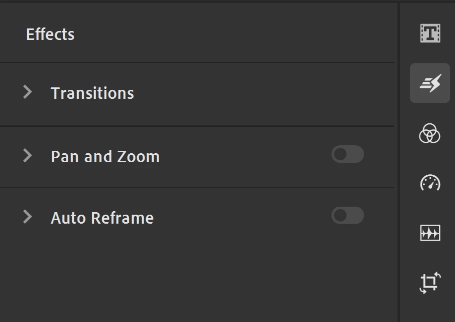The width and height of the screenshot is (455, 322).
Task: Open the Color adjustment three-circles icon
Action: [429, 133]
